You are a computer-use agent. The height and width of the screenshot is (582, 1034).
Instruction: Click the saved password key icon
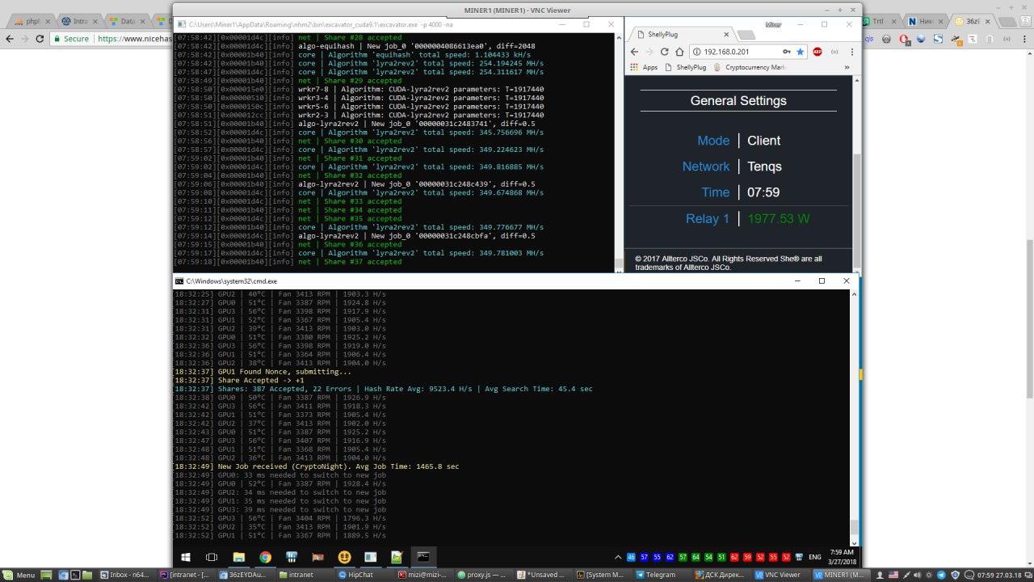coord(787,52)
